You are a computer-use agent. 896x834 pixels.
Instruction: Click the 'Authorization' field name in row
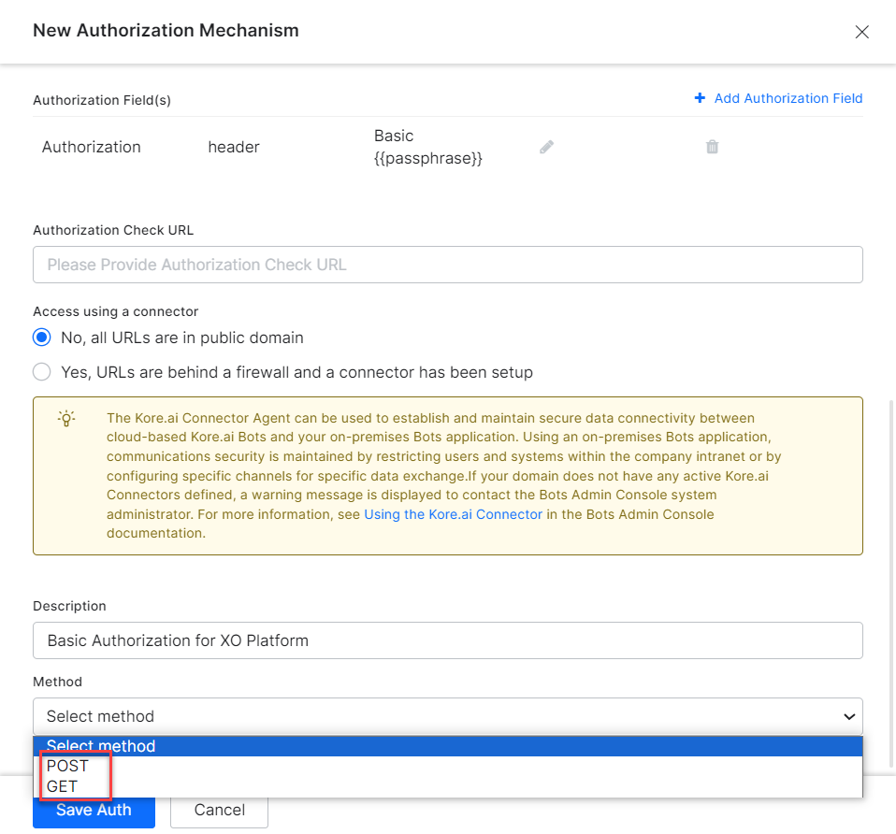92,147
